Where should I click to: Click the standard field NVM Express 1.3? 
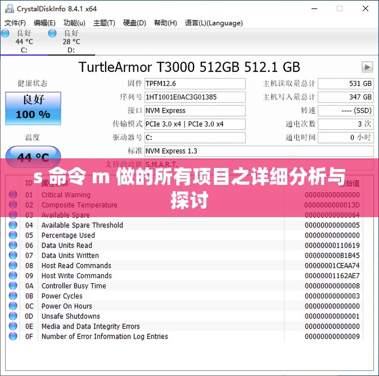coord(259,152)
